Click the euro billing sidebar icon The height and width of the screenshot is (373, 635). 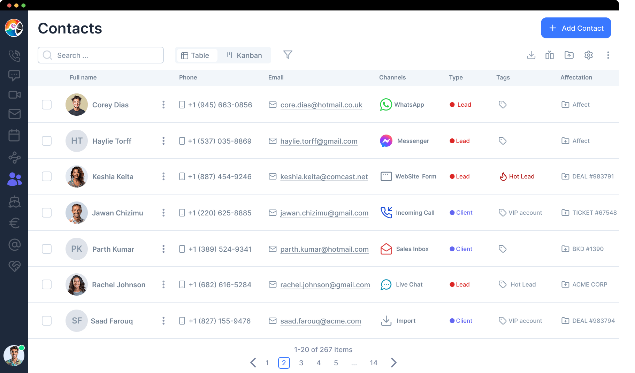tap(14, 223)
